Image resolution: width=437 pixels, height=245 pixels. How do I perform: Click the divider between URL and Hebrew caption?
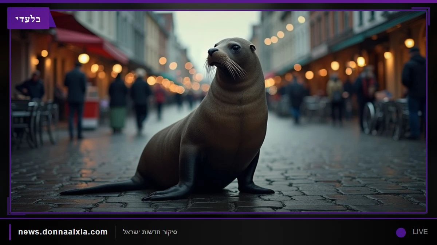click(115, 232)
